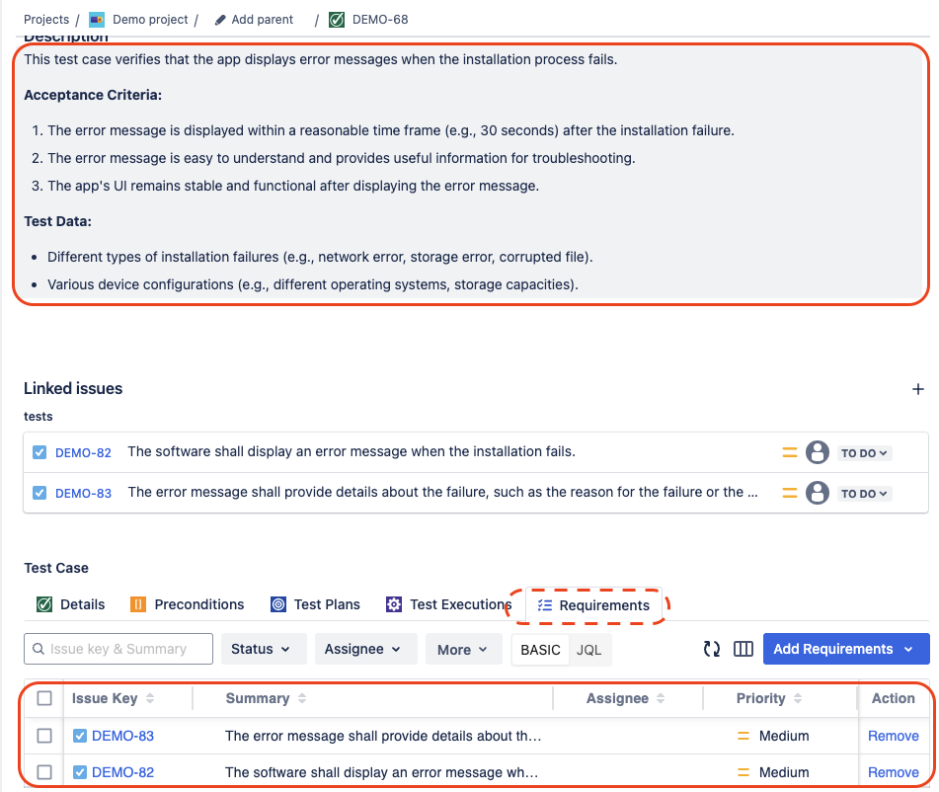Click the plus icon beside Linked issues
The height and width of the screenshot is (792, 939).
(x=917, y=389)
